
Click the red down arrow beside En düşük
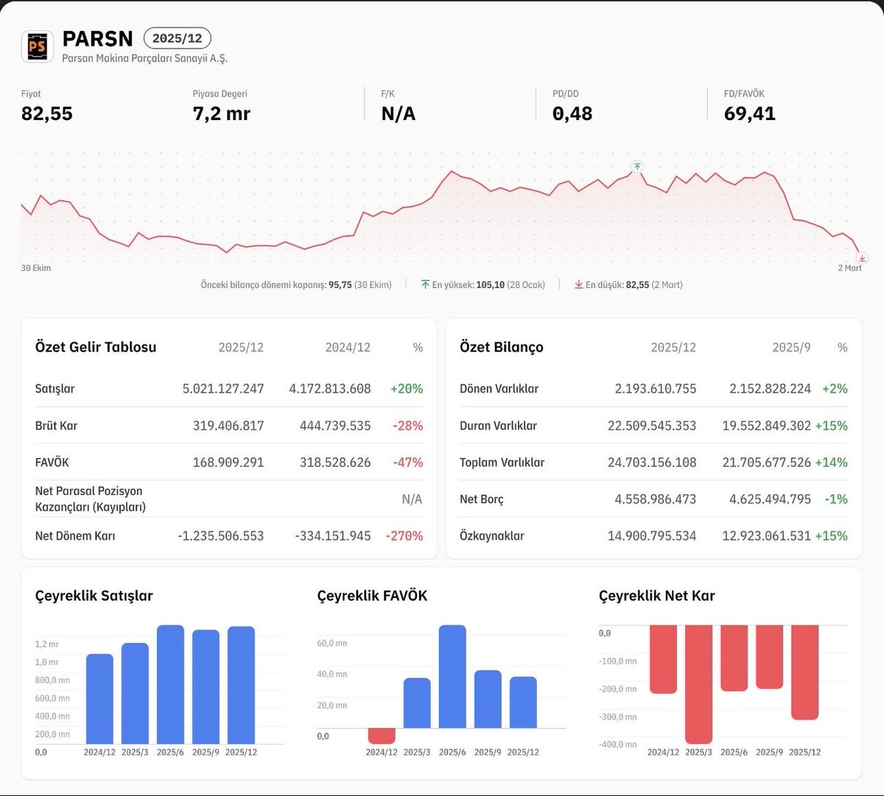point(579,285)
